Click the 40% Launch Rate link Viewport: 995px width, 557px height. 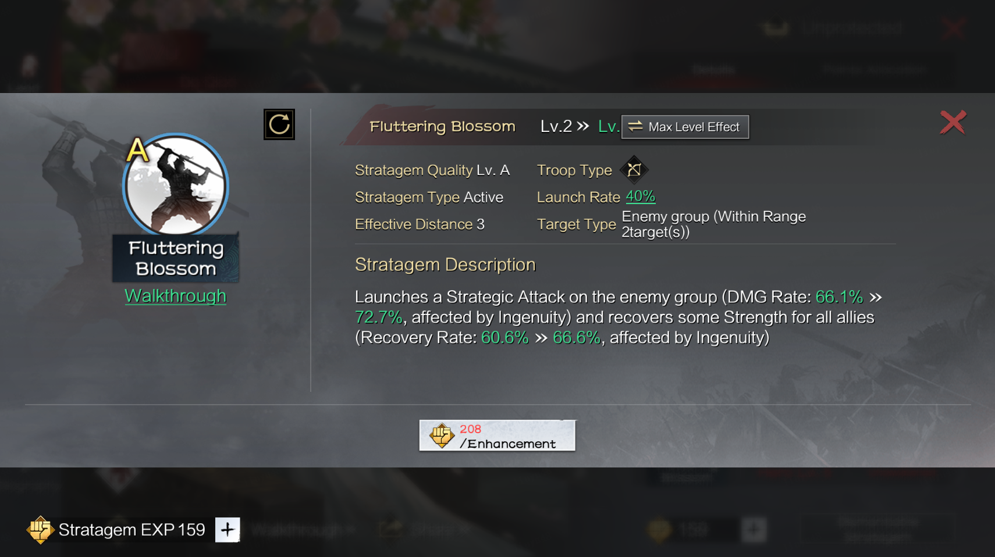coord(640,197)
